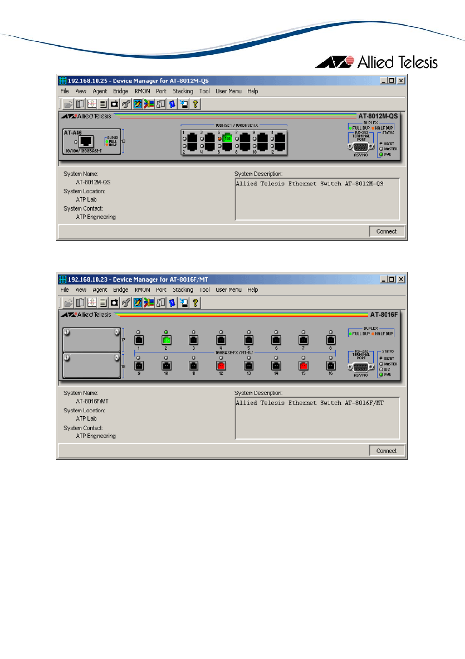Screen dimensions: 465x659
Task: Click Connect button in AT-8012M-QS window
Action: click(387, 231)
